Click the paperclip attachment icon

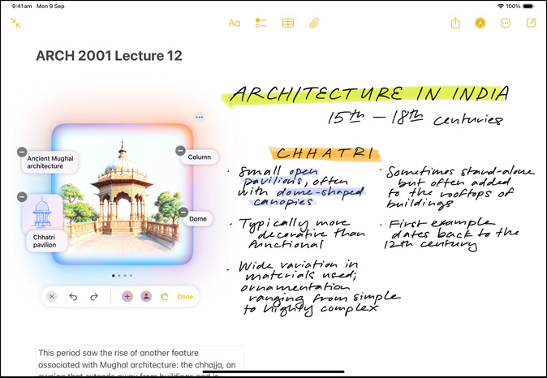[313, 24]
